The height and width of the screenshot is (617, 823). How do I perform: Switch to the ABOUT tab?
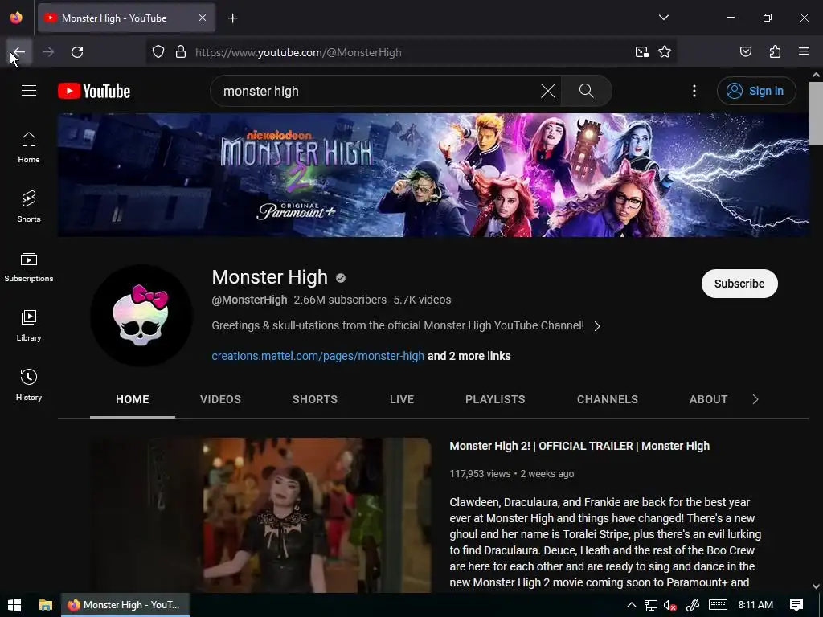point(708,399)
